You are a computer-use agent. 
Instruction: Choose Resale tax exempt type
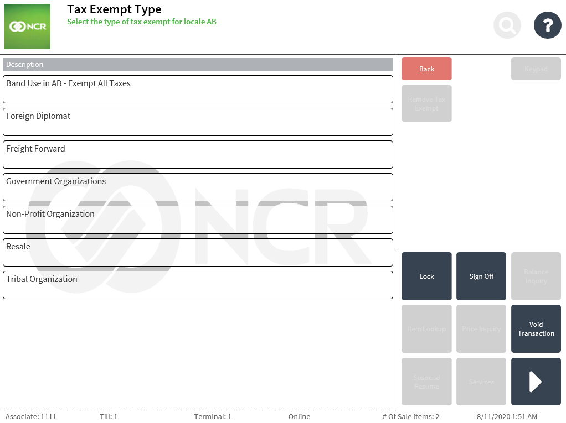198,252
